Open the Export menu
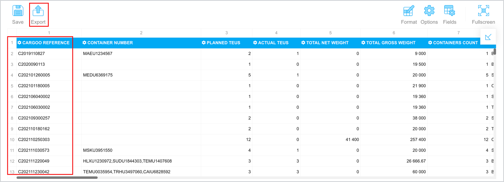504x182 pixels. 38,15
